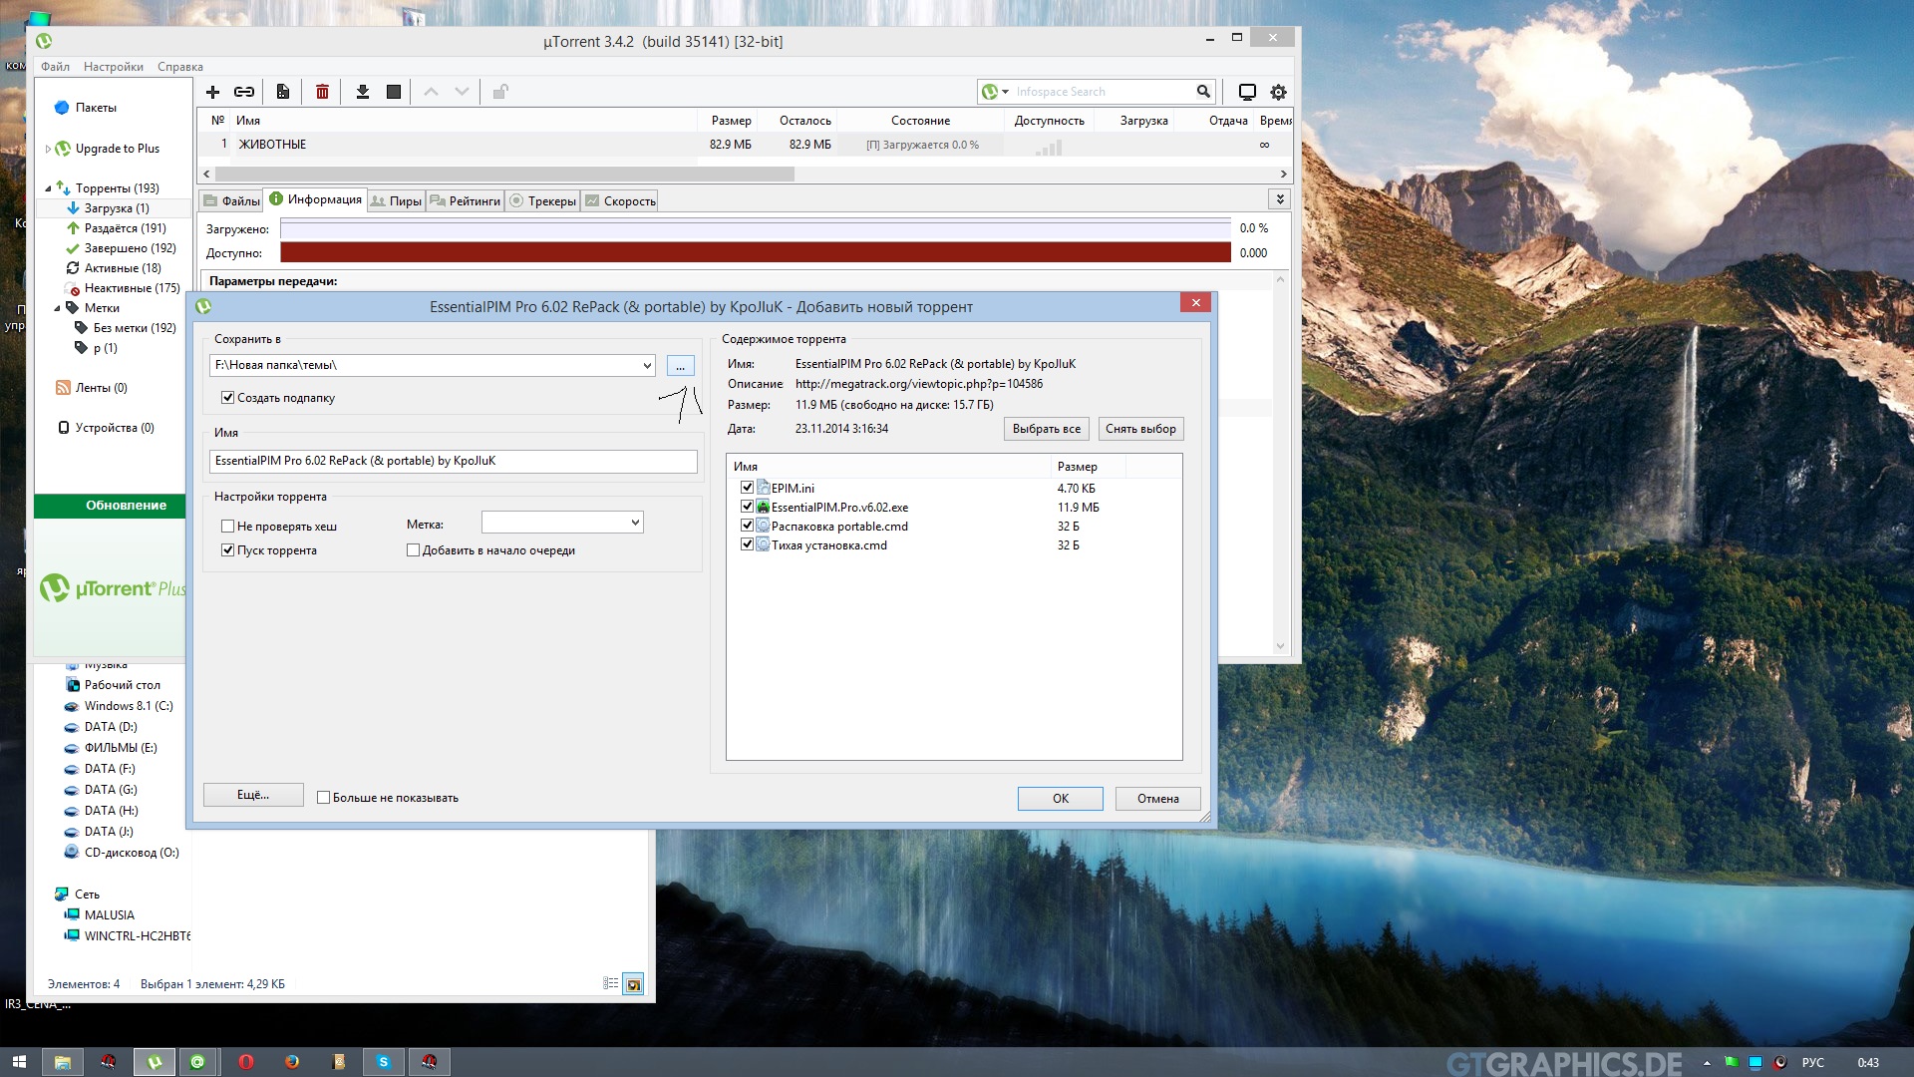
Task: Click the Firefox taskbar icon
Action: point(292,1062)
